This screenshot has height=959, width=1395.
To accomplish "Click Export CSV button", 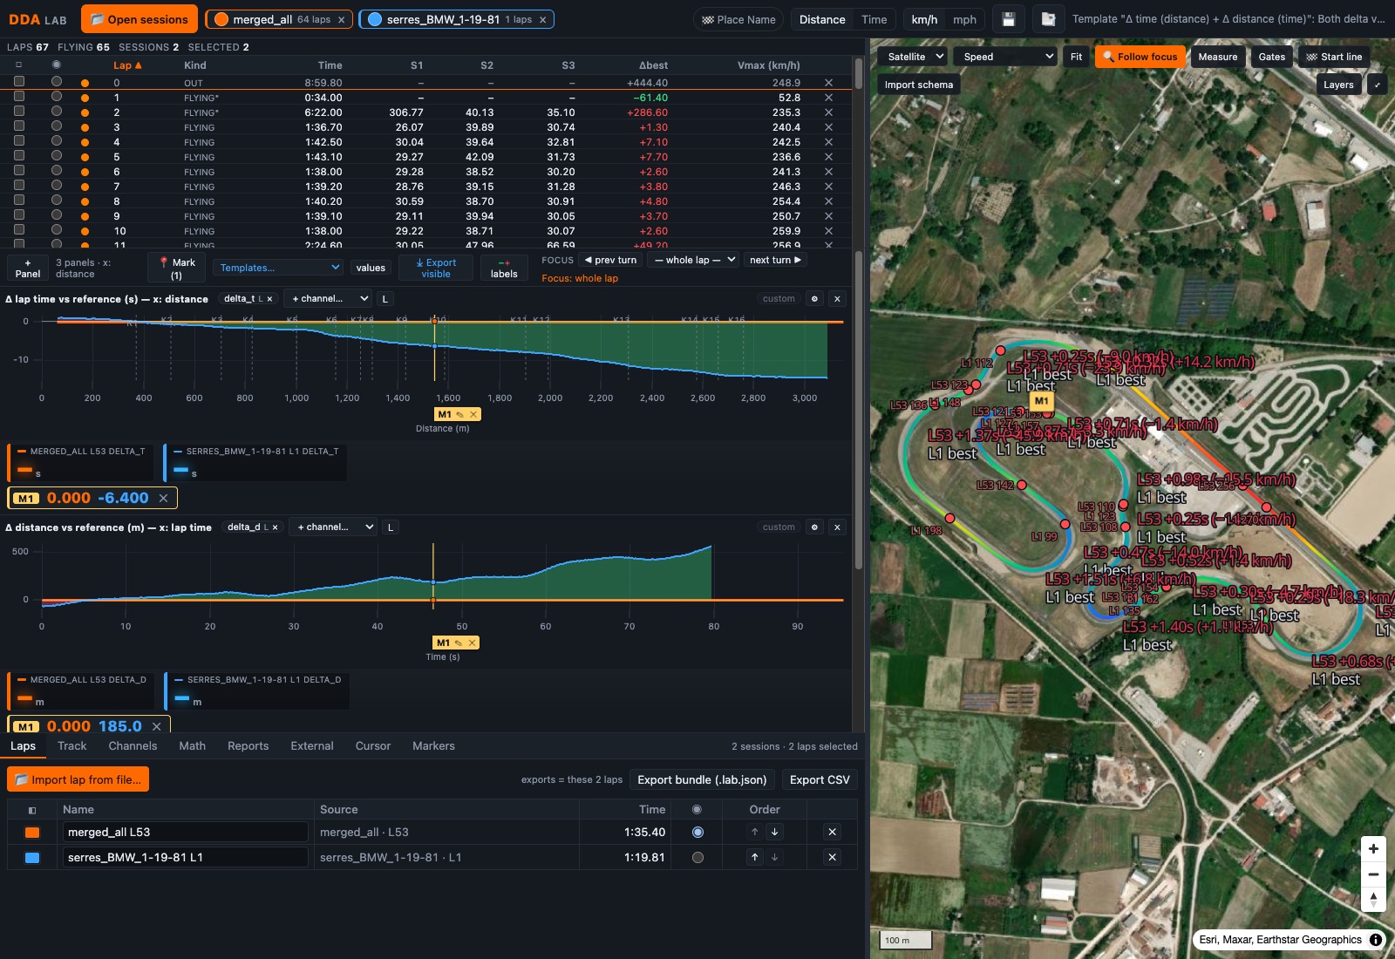I will (820, 780).
